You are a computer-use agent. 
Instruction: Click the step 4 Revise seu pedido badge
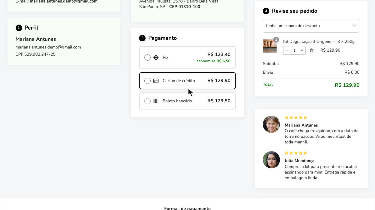(x=266, y=11)
